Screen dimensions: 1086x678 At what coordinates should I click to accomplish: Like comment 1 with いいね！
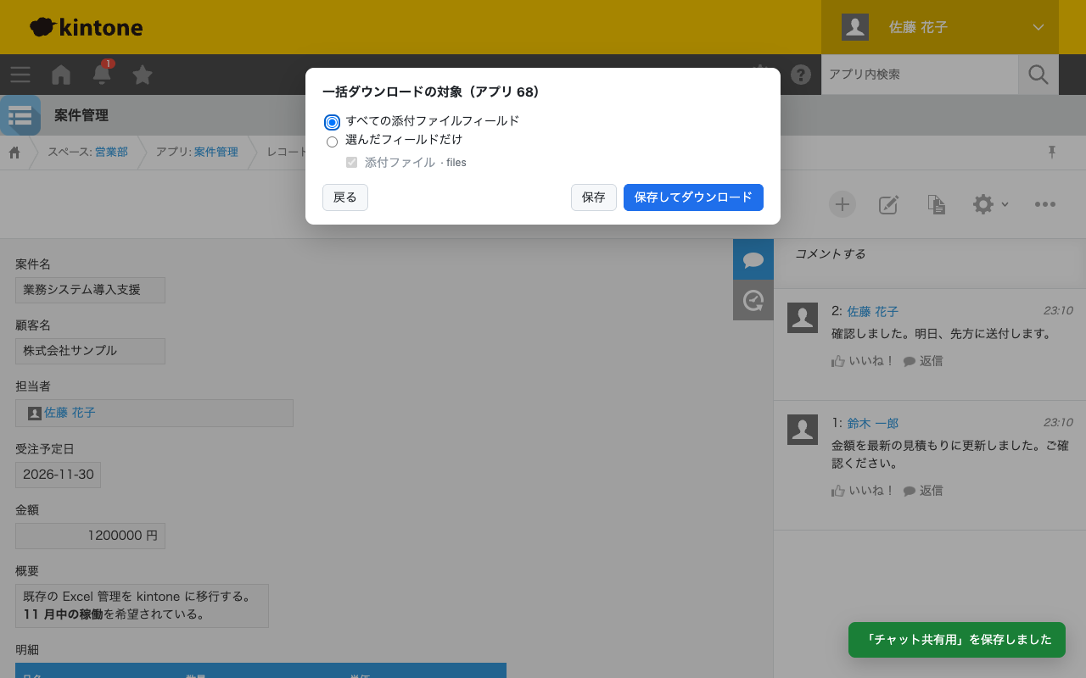pos(863,491)
